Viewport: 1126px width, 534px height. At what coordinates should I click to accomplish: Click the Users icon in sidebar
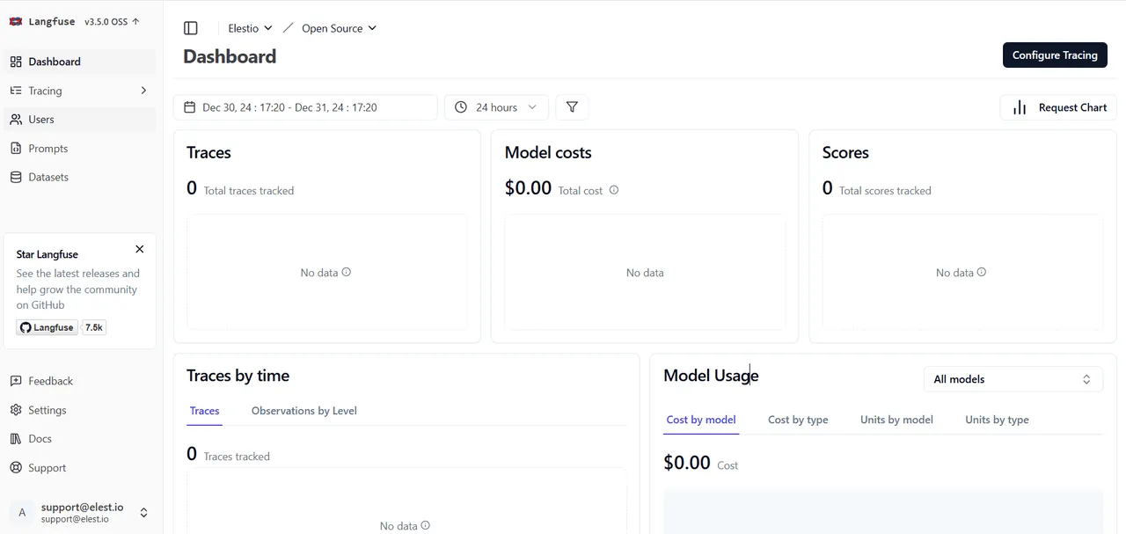[16, 120]
